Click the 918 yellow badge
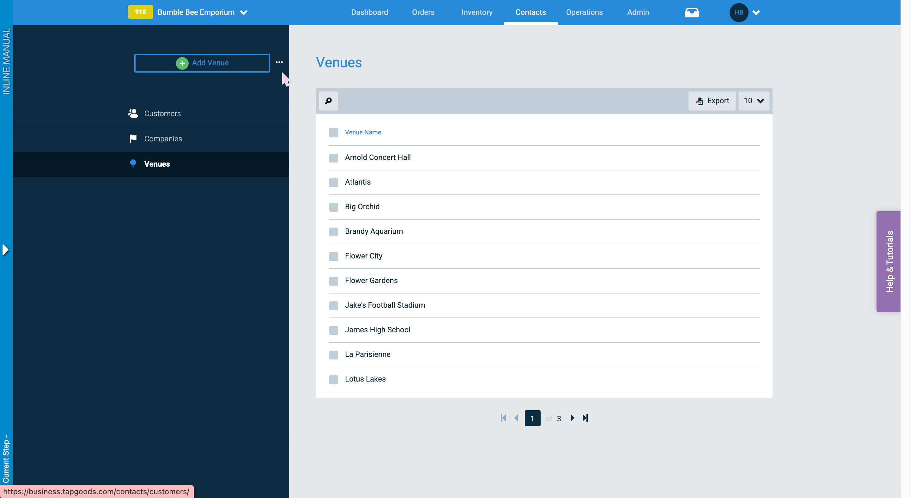This screenshot has width=910, height=498. [x=140, y=12]
